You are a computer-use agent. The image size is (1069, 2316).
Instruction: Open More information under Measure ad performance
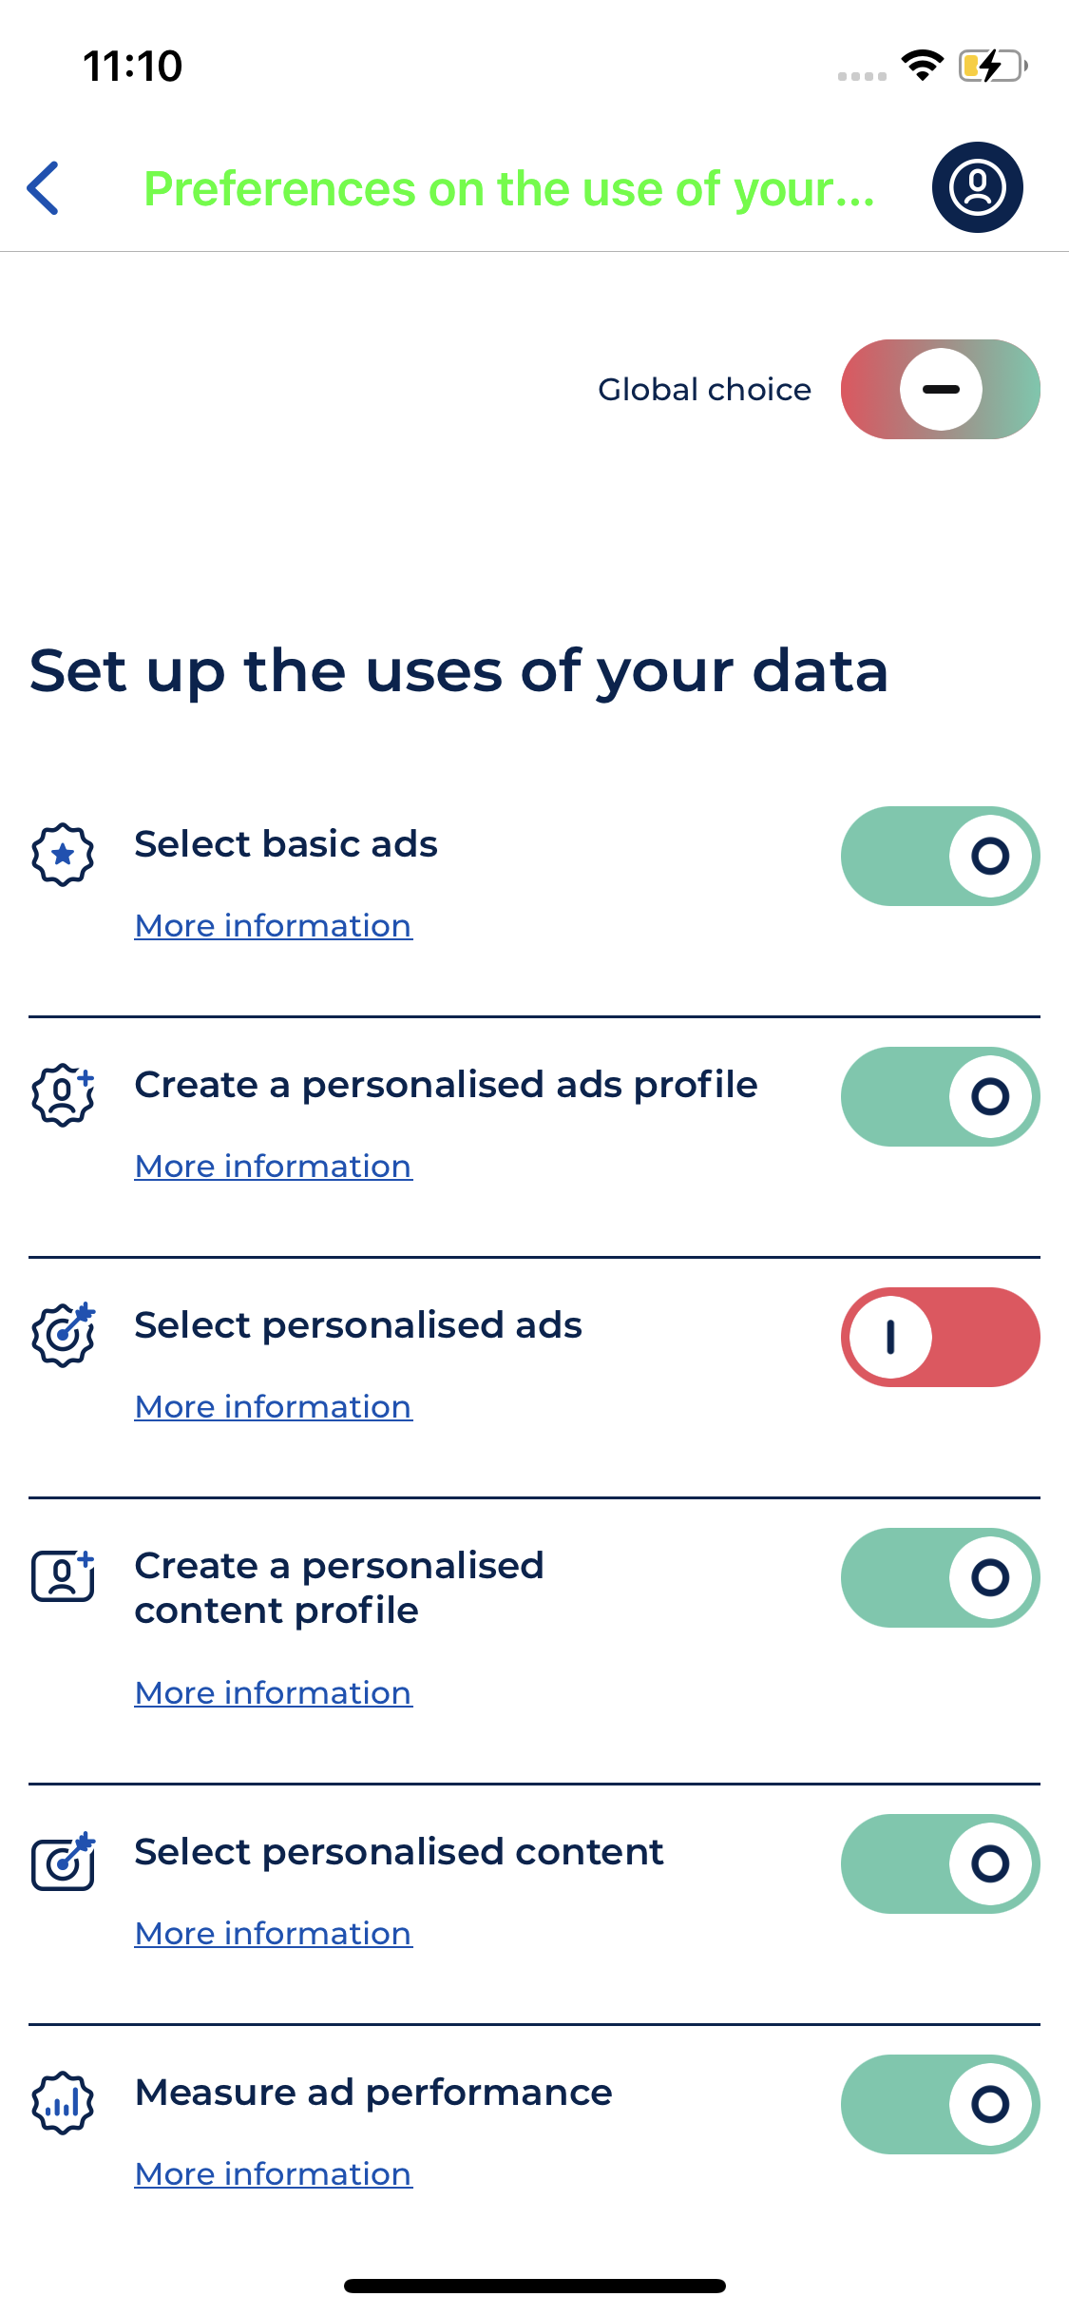click(274, 2174)
